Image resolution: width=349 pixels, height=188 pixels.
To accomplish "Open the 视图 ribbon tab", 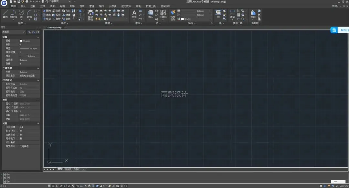I will click(x=82, y=6).
